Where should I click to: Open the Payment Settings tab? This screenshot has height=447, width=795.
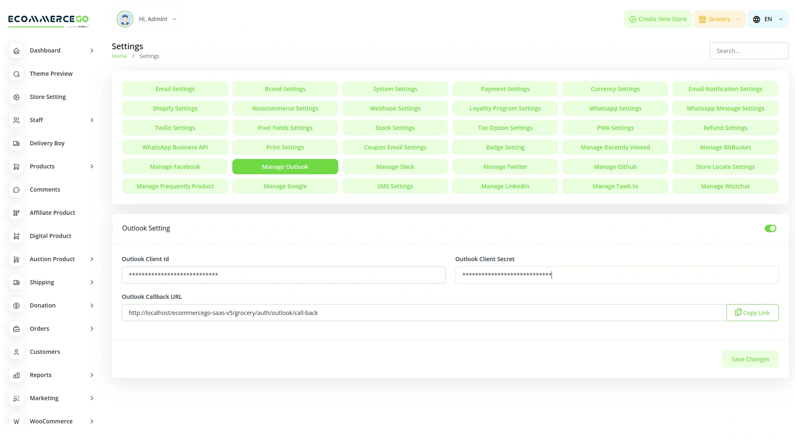coord(505,89)
